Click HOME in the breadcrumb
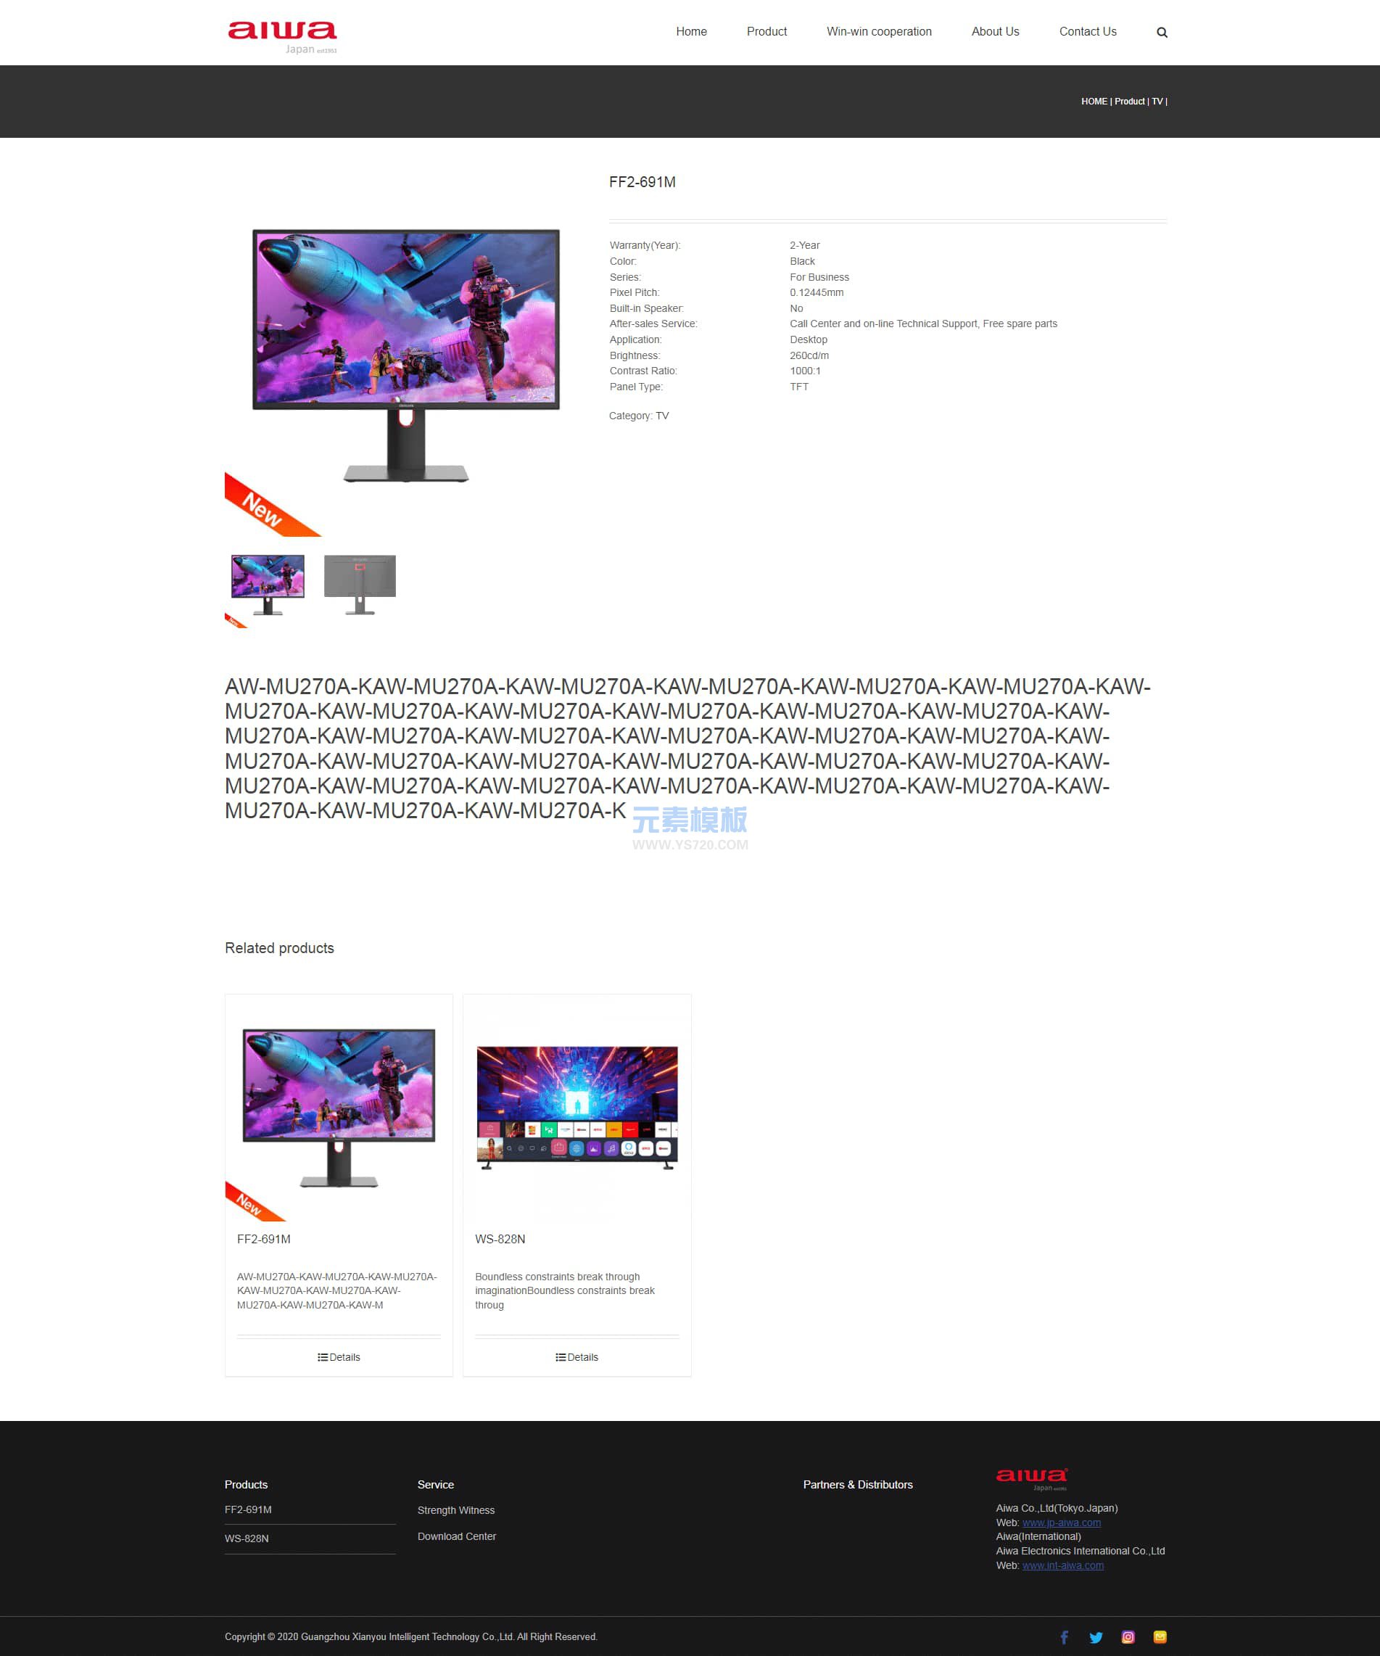The height and width of the screenshot is (1656, 1380). (1094, 102)
